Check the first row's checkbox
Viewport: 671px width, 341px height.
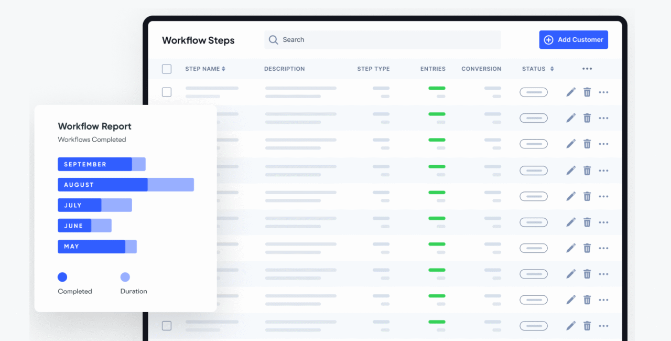click(167, 92)
